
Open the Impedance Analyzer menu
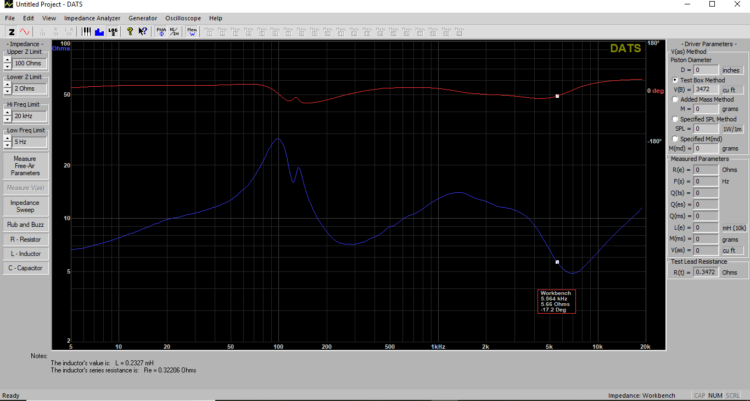pos(92,18)
